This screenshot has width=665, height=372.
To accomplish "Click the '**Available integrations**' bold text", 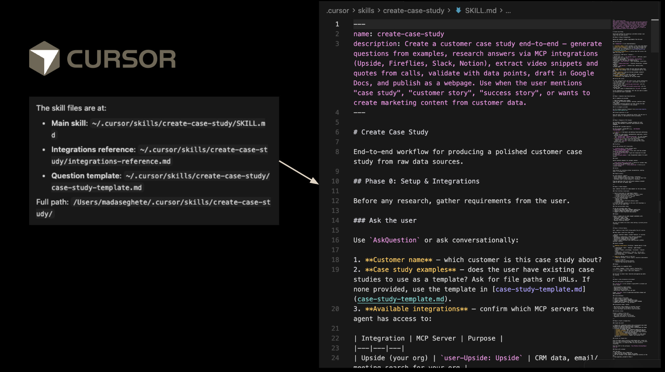I will (417, 309).
